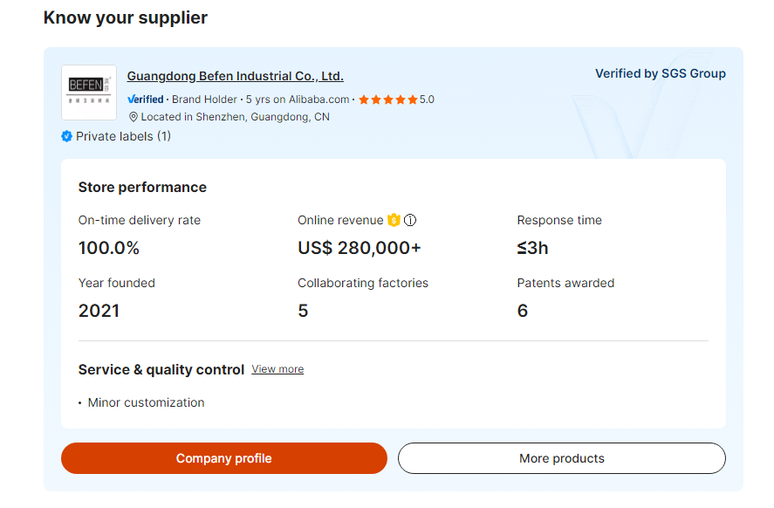The height and width of the screenshot is (508, 774).
Task: Expand View more under Service & quality control
Action: (x=277, y=369)
